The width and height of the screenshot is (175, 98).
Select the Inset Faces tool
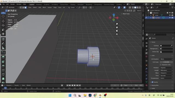point(3,62)
